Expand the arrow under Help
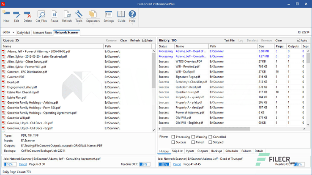The height and width of the screenshot is (175, 312). point(132,24)
